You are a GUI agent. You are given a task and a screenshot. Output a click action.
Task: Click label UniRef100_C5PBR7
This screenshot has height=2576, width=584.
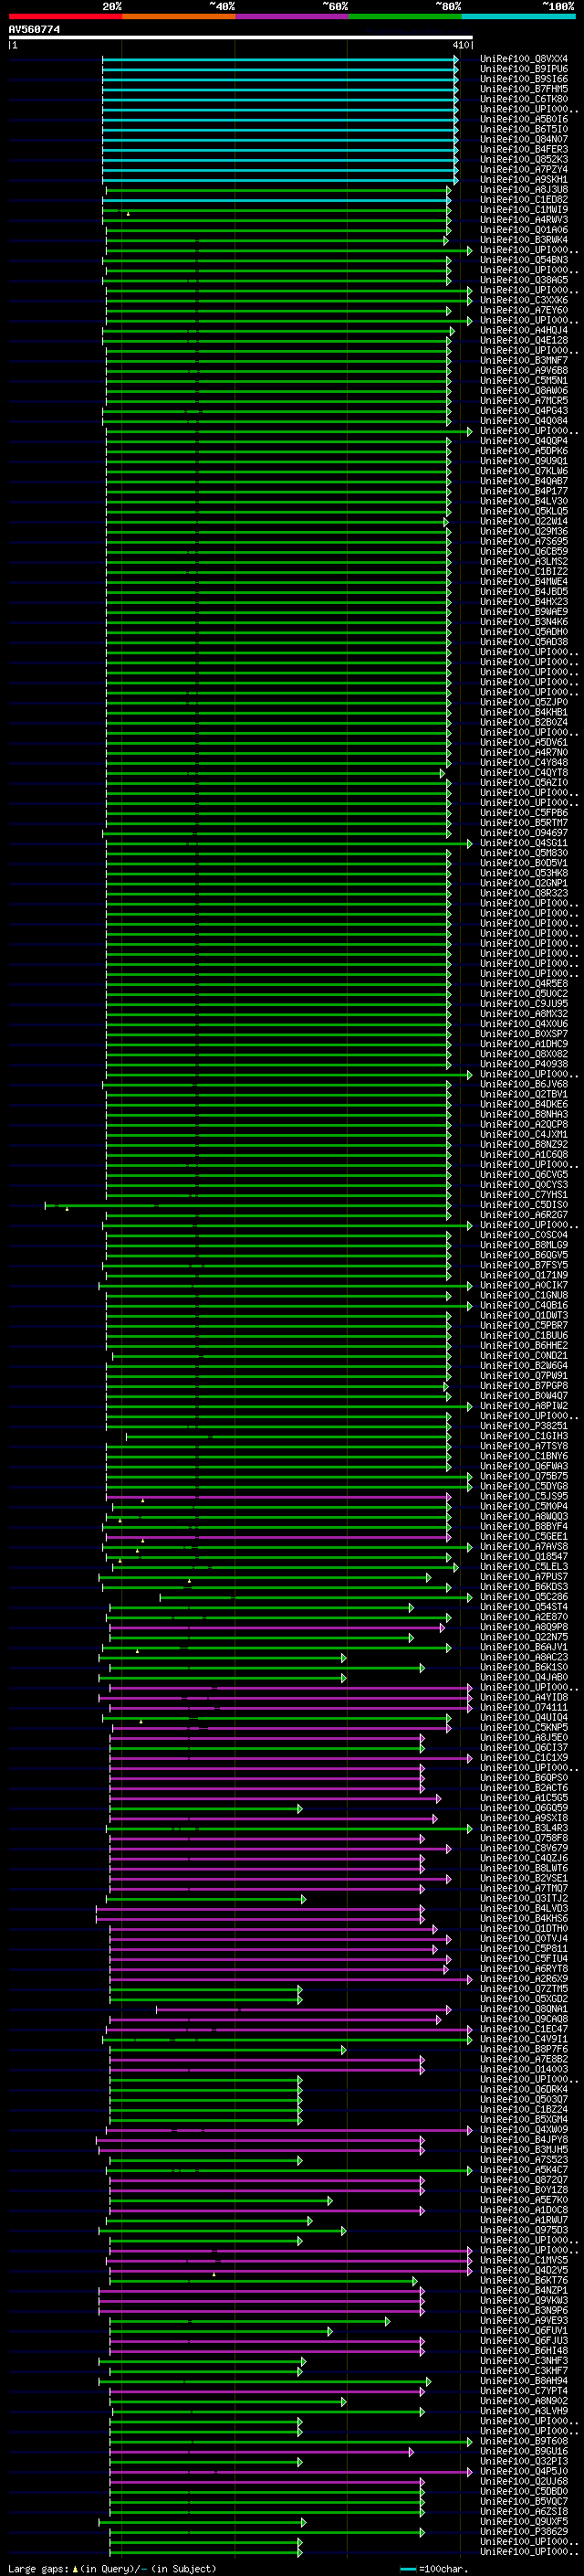pos(524,1325)
